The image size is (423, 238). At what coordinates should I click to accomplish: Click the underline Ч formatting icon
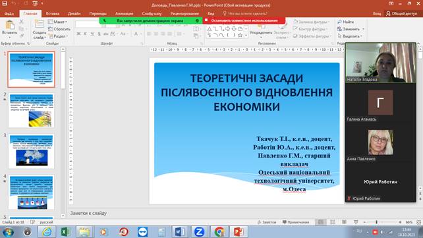(92, 34)
